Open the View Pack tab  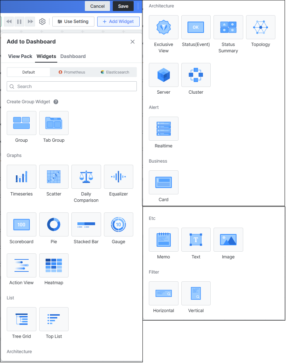click(20, 56)
